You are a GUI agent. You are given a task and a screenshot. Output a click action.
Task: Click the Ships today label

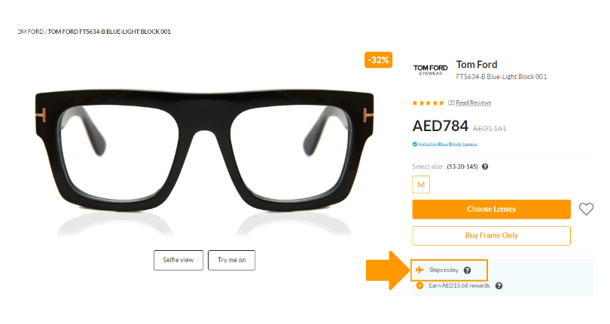444,270
